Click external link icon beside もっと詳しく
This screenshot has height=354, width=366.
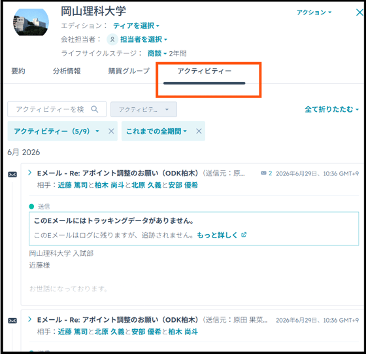[244, 235]
